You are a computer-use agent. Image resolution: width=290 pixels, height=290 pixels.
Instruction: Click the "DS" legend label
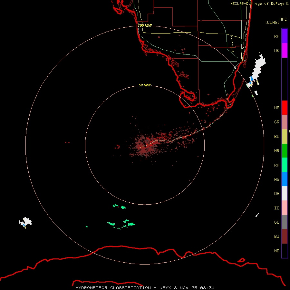click(x=276, y=194)
